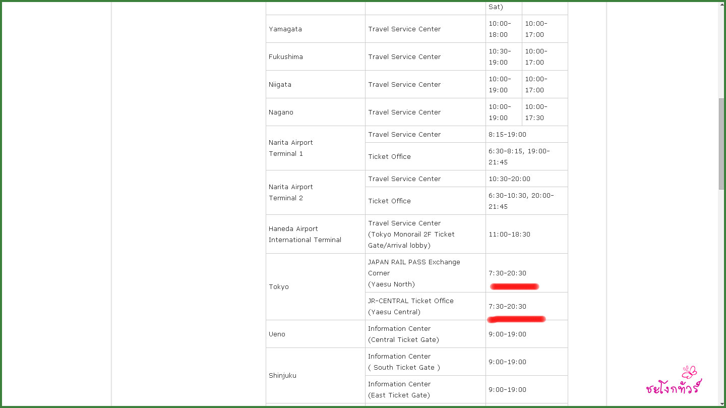Click Travel Service Center in Niigata row
Image resolution: width=726 pixels, height=408 pixels.
point(426,84)
